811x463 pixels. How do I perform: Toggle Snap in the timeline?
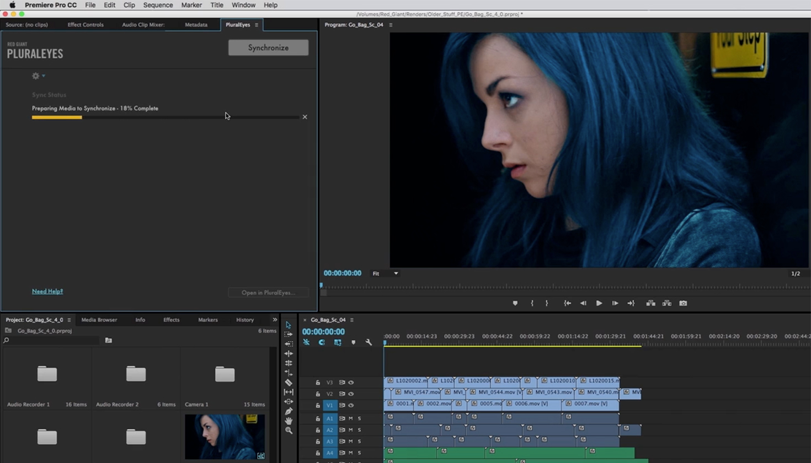click(x=322, y=342)
